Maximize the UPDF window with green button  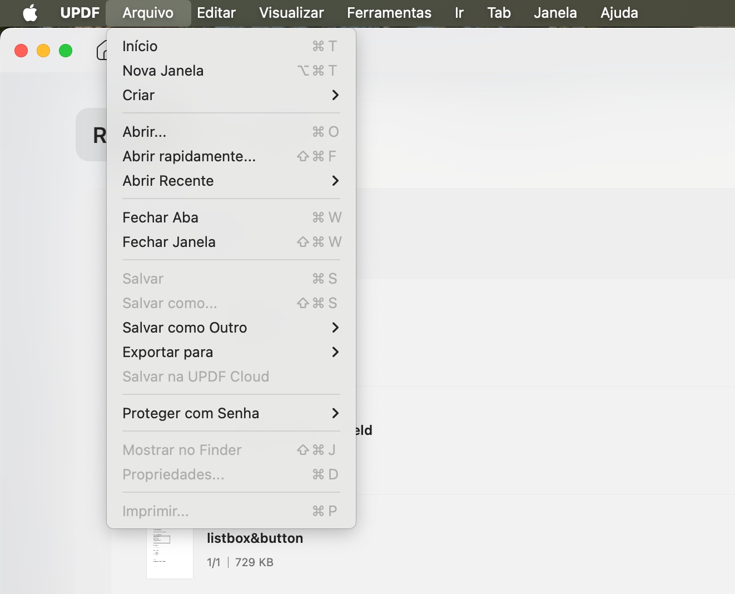click(x=66, y=51)
